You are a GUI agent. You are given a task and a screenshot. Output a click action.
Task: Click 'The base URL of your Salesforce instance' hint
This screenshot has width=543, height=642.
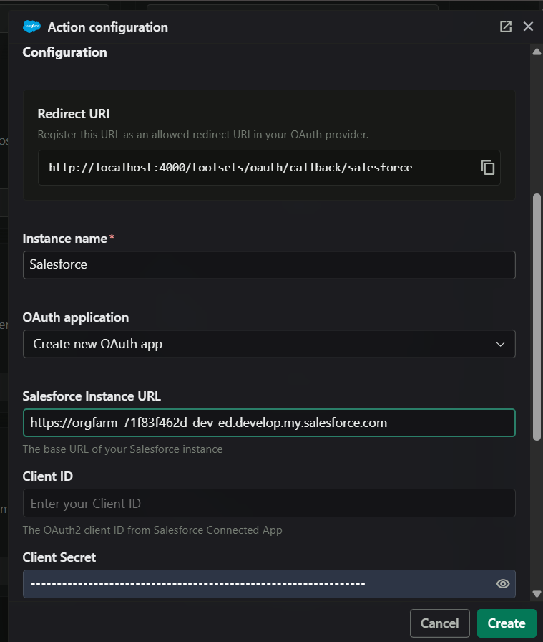(122, 449)
